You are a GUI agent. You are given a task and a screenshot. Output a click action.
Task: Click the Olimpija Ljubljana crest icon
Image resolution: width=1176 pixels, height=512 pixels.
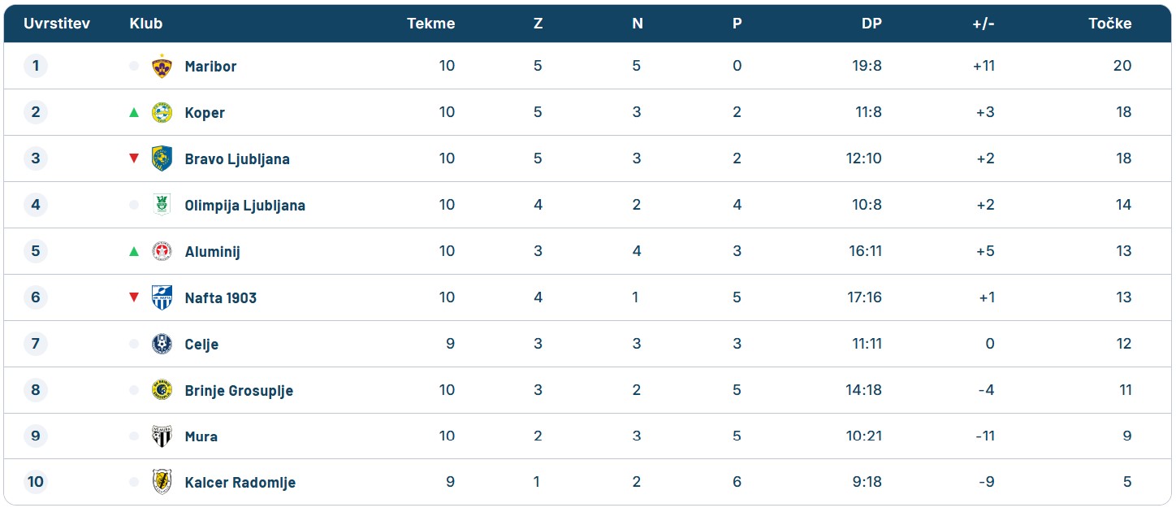162,205
